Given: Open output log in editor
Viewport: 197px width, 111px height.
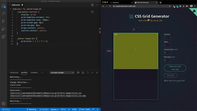Looking at the screenshot, I should pos(87,73).
